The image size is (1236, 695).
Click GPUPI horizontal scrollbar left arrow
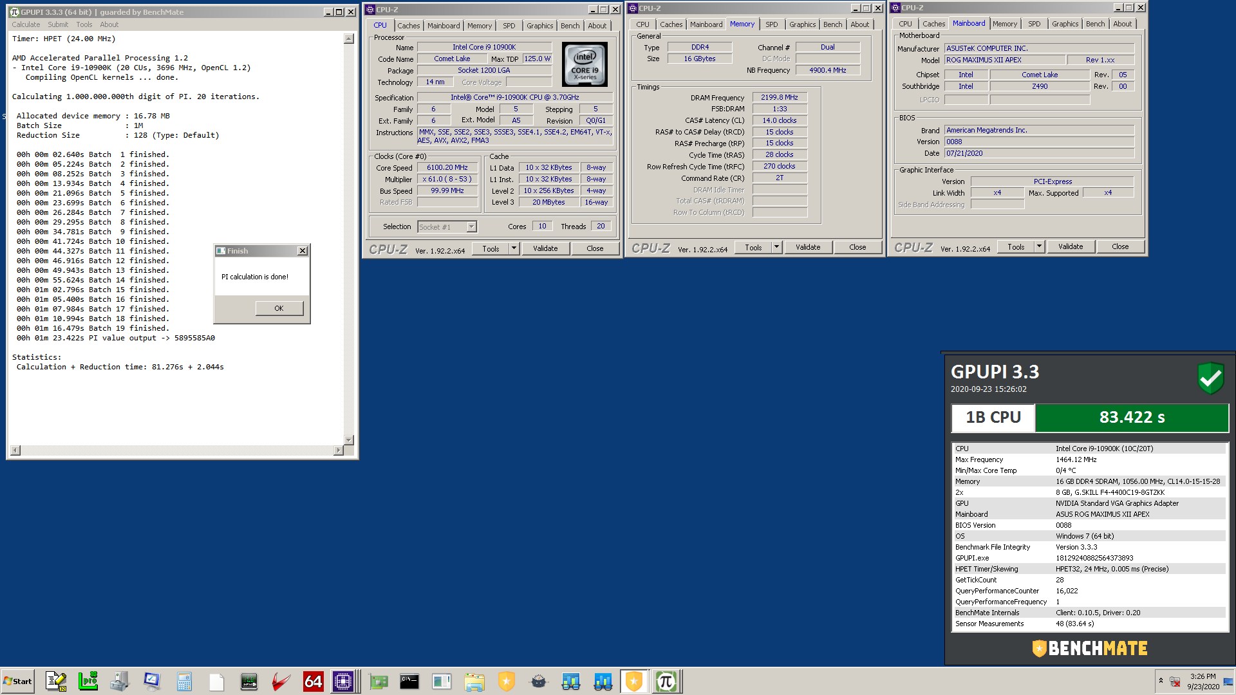15,450
